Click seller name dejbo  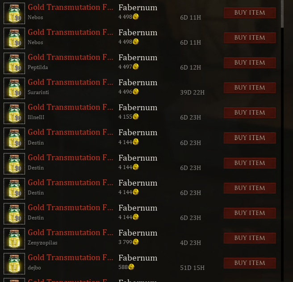pyautogui.click(x=34, y=268)
